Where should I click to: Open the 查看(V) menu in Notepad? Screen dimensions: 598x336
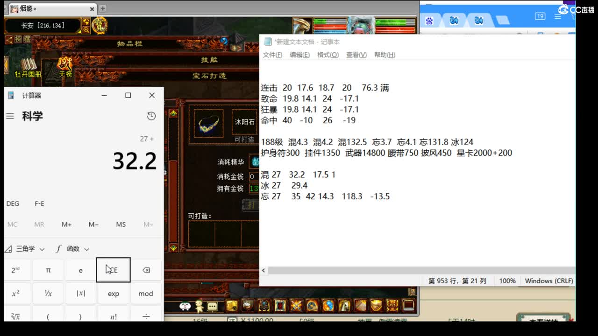356,55
